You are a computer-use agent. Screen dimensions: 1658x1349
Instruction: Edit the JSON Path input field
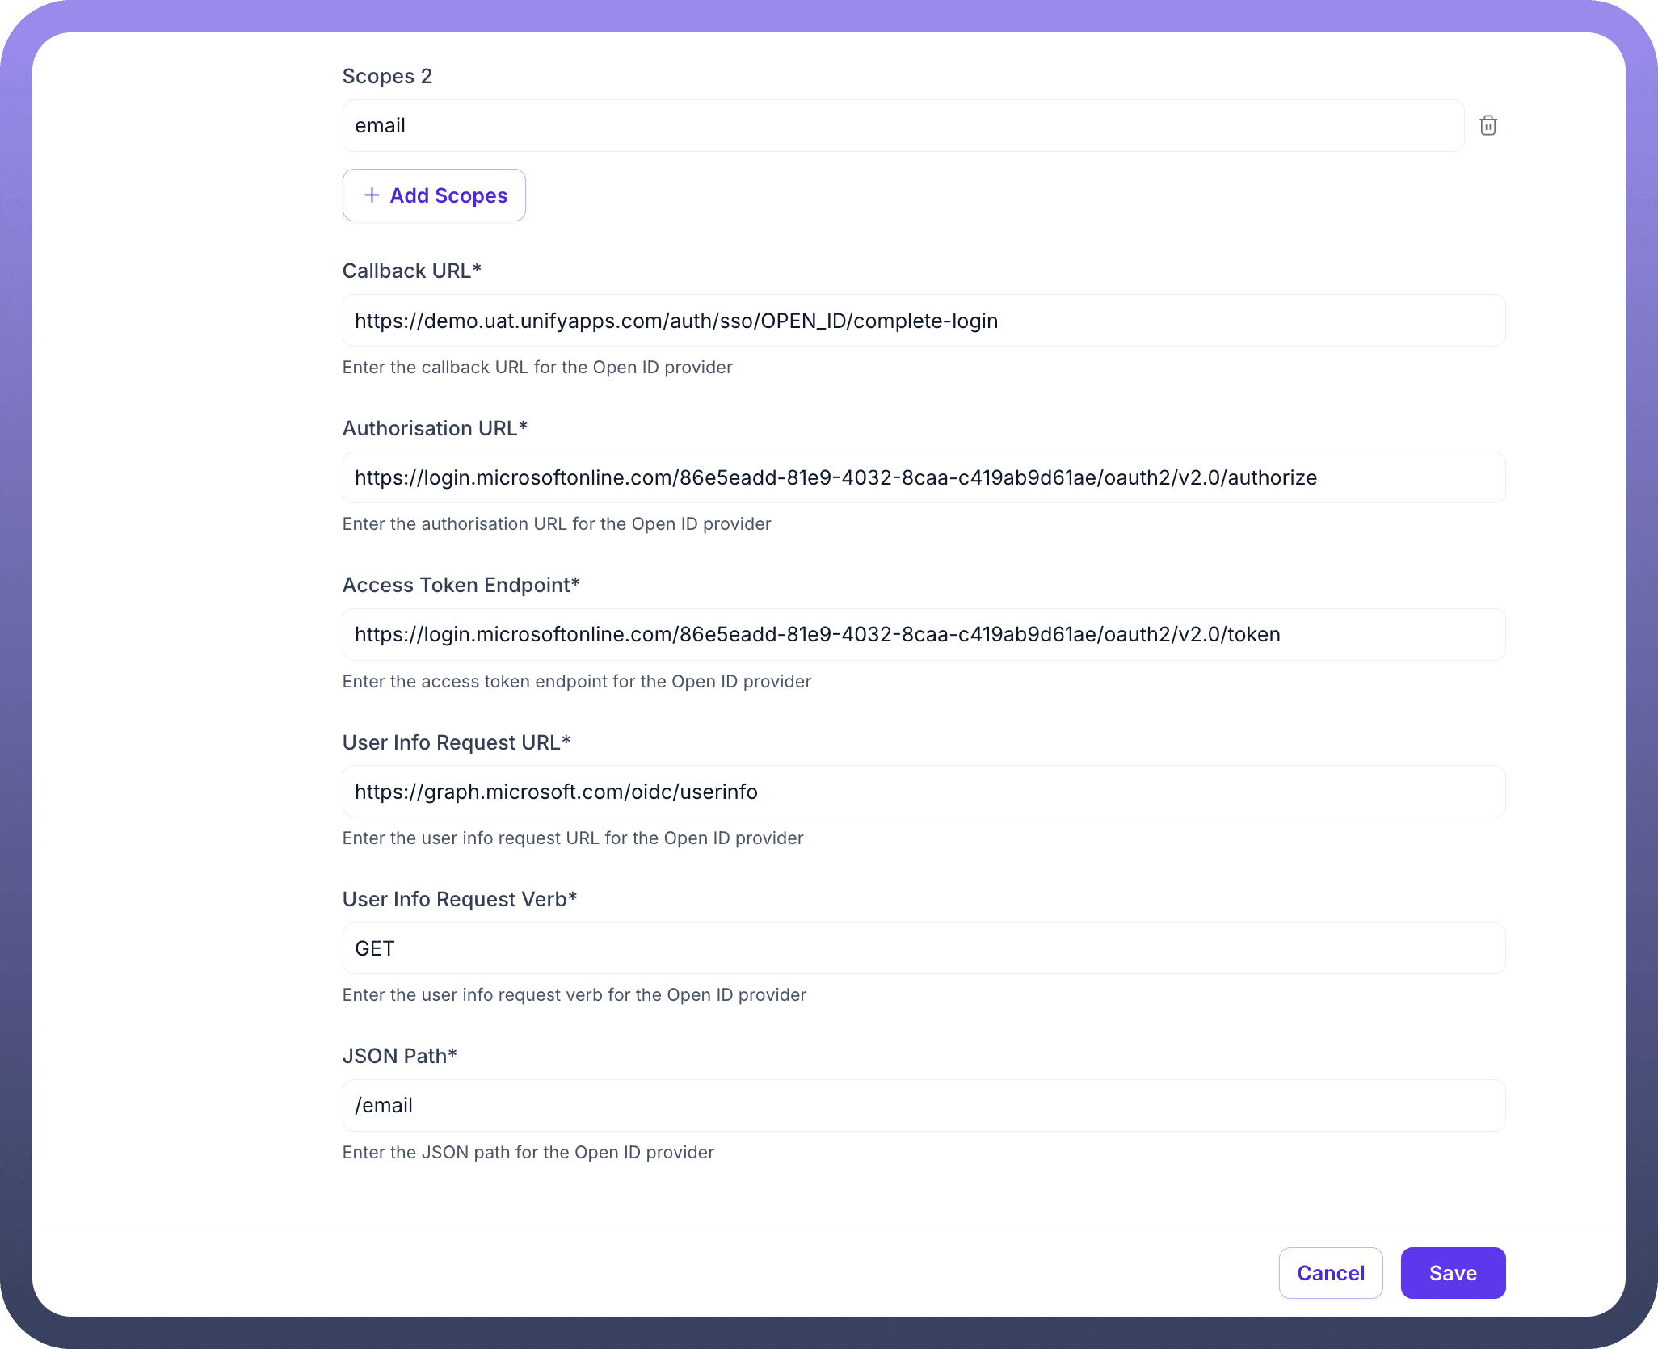click(x=923, y=1105)
